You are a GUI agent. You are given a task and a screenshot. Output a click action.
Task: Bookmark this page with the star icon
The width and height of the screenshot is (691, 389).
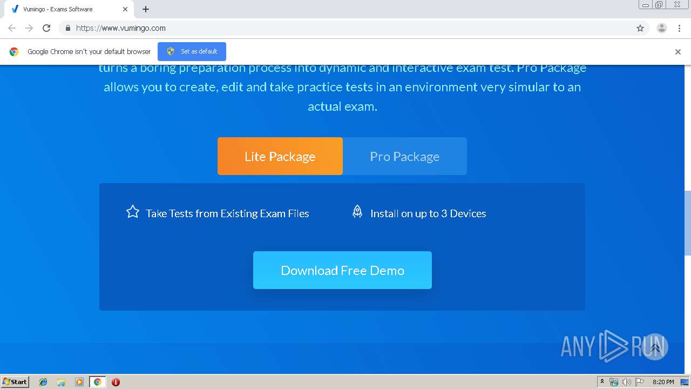[640, 28]
